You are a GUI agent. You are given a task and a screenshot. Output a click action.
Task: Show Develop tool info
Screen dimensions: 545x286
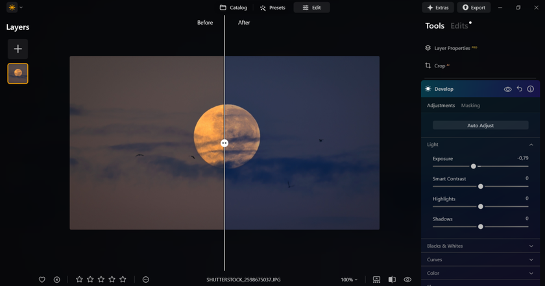(531, 89)
